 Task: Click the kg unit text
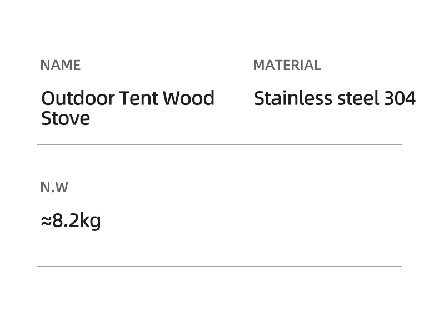90,221
